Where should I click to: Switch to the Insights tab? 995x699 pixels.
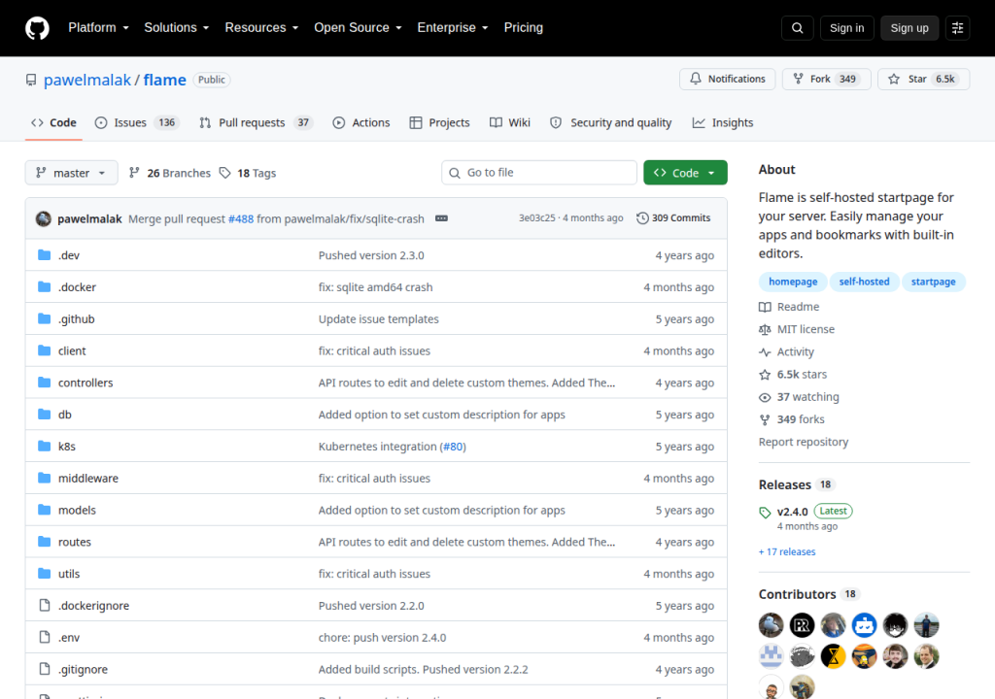click(723, 123)
